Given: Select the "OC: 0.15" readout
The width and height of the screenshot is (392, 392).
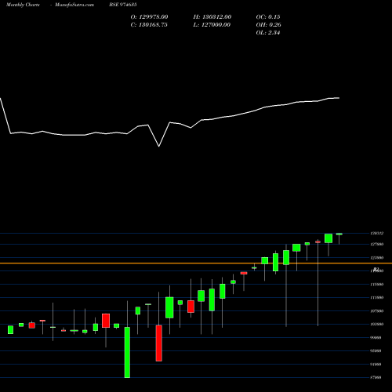Looking at the screenshot, I should coord(268,17).
